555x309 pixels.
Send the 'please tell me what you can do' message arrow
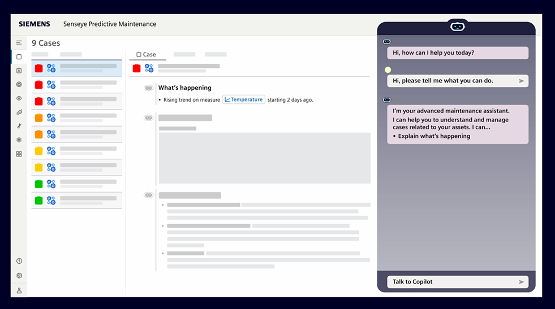tap(522, 81)
